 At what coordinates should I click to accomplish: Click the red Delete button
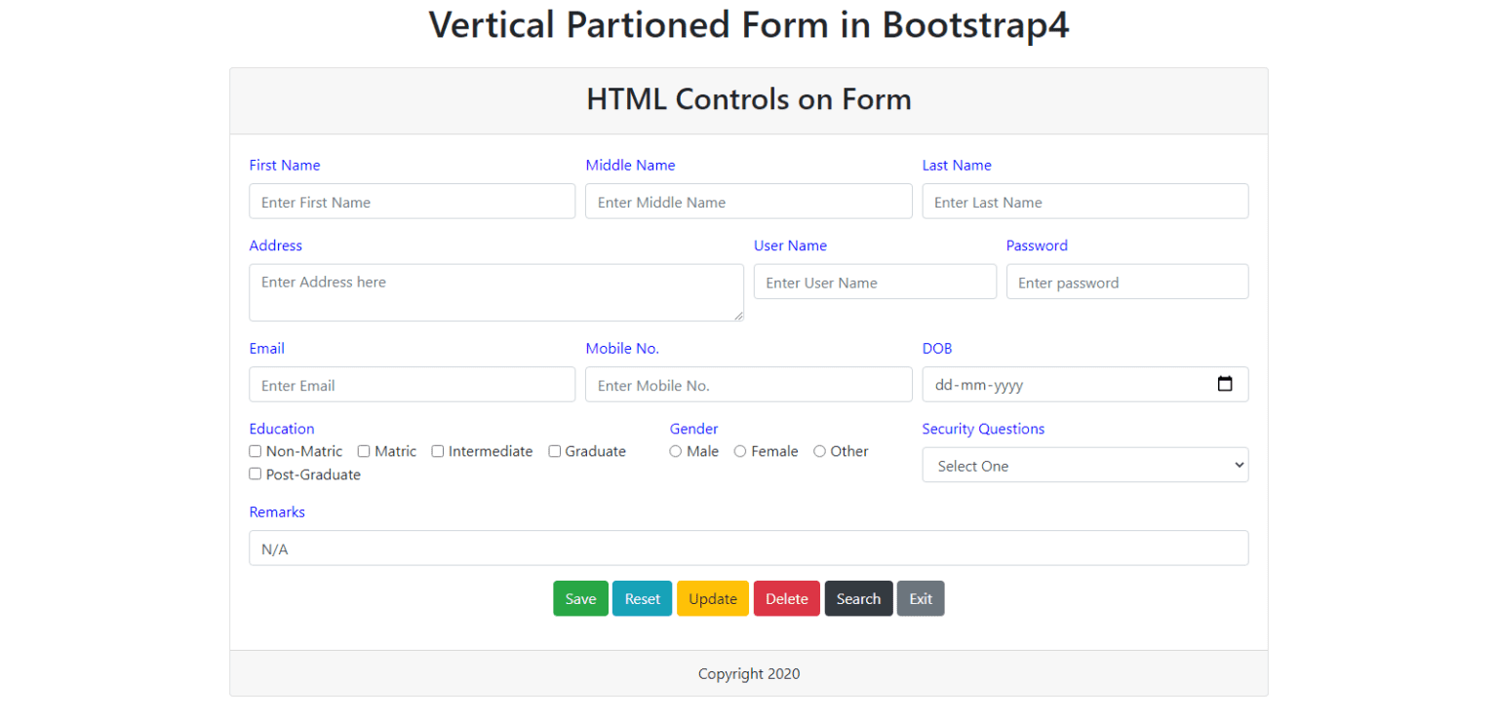[x=787, y=598]
